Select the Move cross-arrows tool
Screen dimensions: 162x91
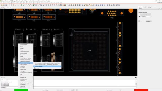(9, 5)
